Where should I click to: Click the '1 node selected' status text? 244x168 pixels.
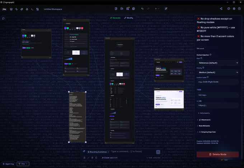pyautogui.click(x=153, y=158)
